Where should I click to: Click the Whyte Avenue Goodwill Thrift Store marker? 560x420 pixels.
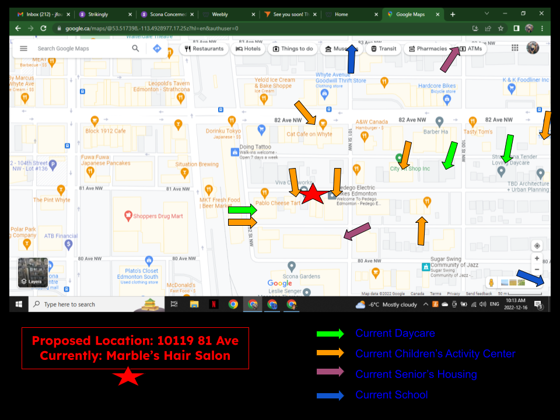click(x=324, y=94)
